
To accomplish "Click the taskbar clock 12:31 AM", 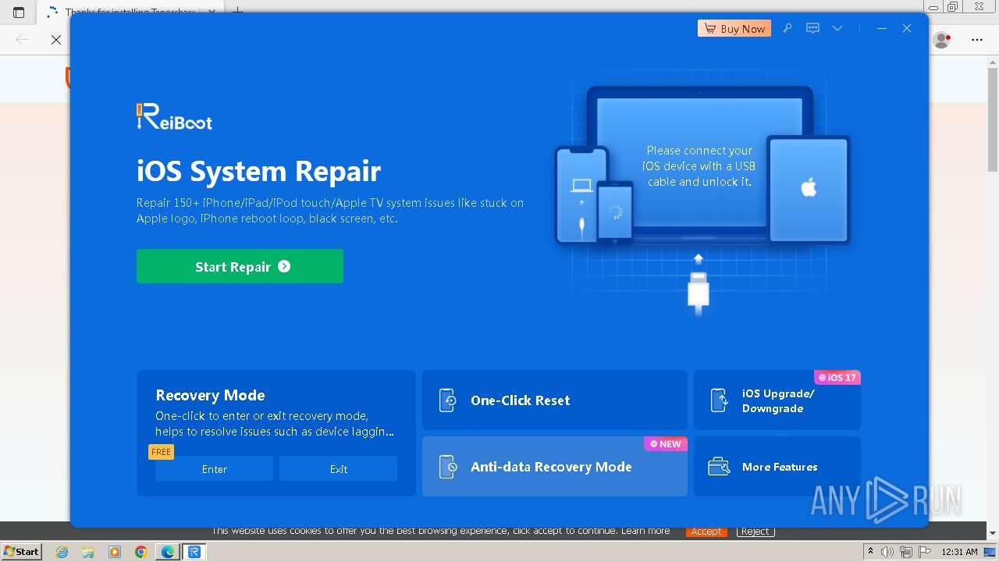I will coord(959,552).
